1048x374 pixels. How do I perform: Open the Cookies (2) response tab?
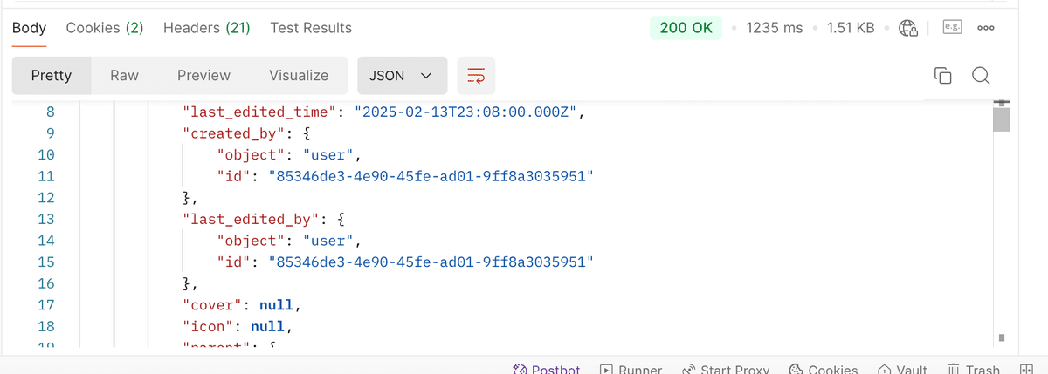105,28
